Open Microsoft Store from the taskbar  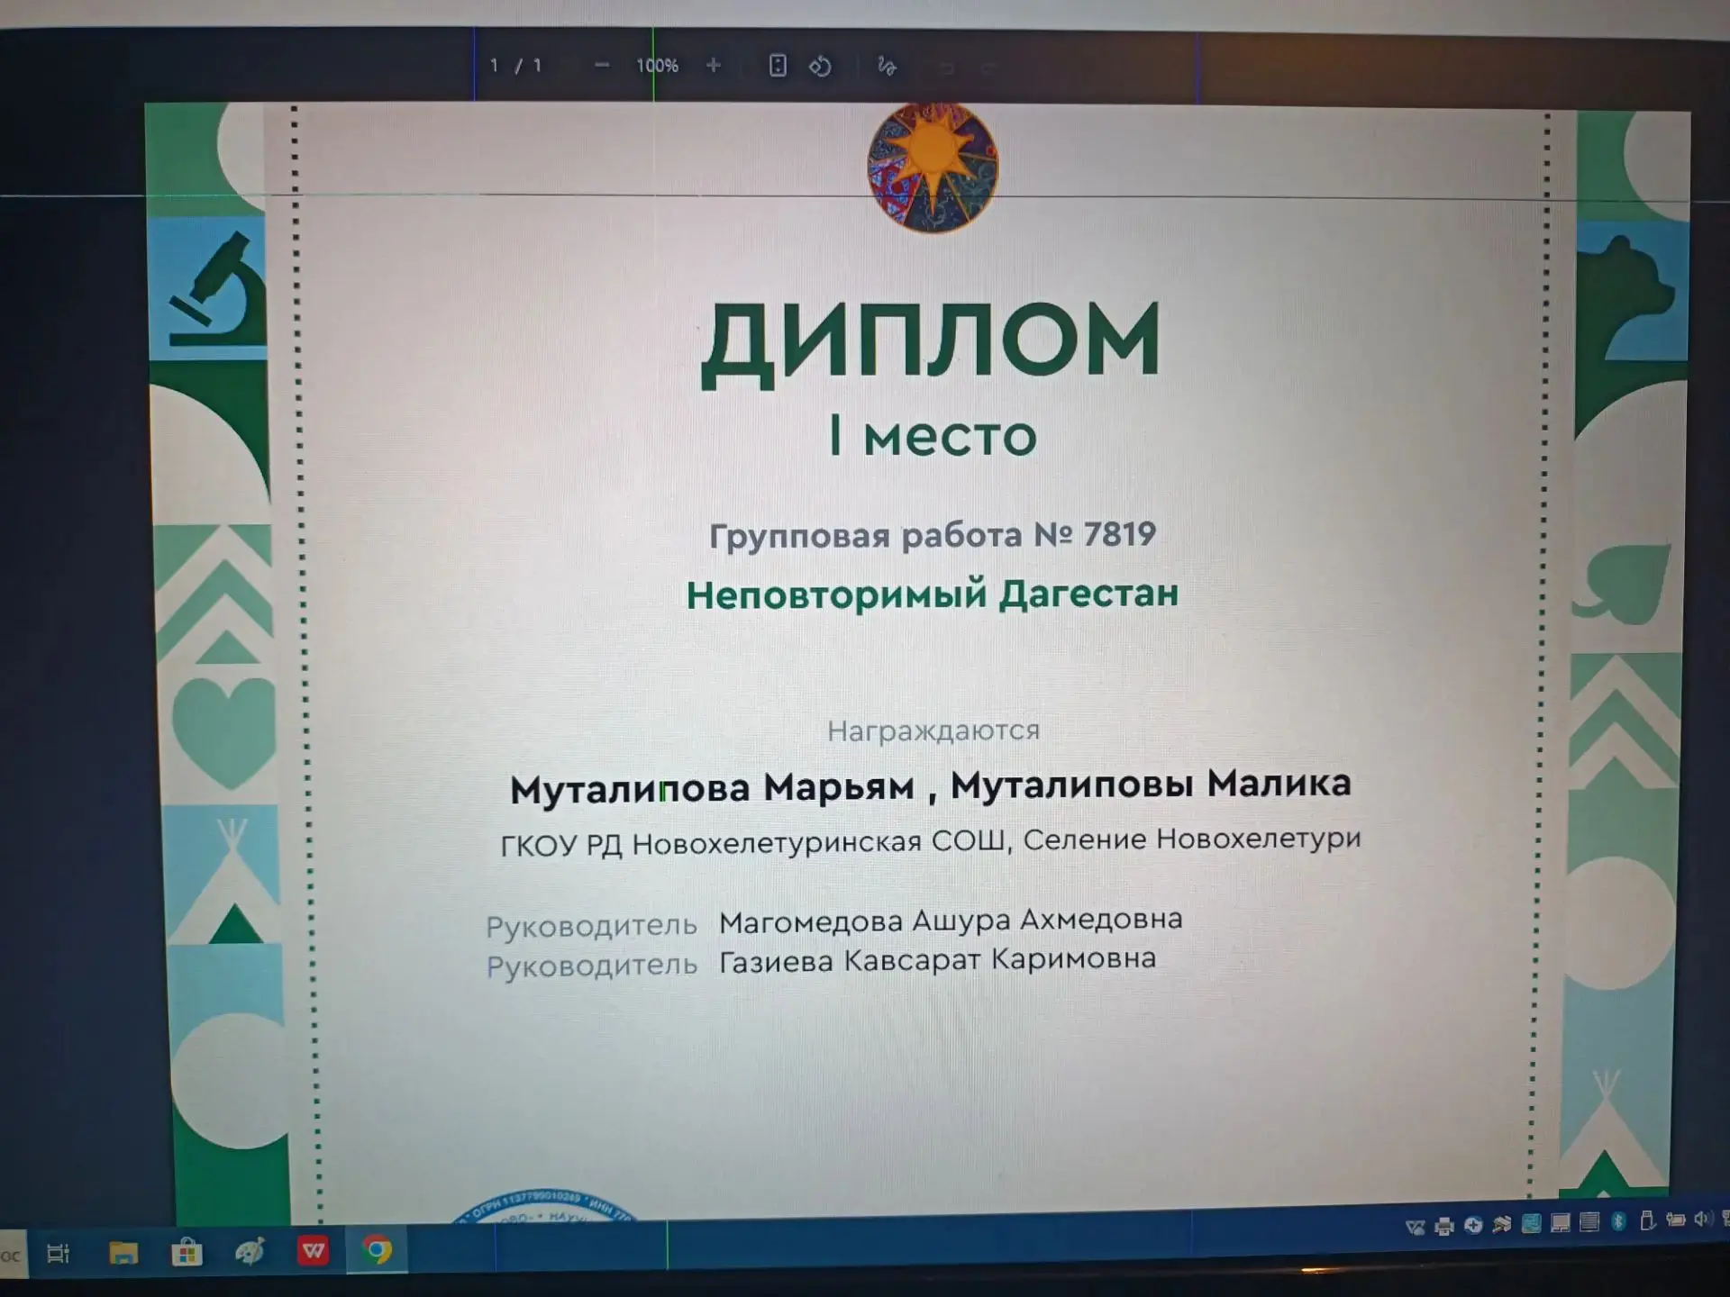187,1252
